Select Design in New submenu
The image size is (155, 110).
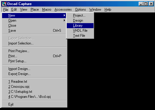tap(80, 20)
